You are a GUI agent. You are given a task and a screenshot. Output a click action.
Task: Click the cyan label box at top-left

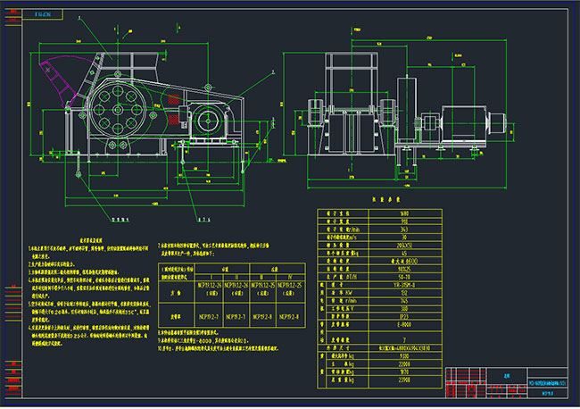click(x=41, y=16)
